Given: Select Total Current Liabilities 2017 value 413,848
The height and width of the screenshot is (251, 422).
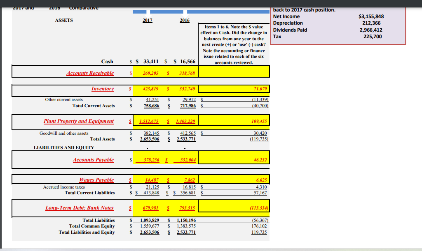Looking at the screenshot, I should [x=151, y=193].
